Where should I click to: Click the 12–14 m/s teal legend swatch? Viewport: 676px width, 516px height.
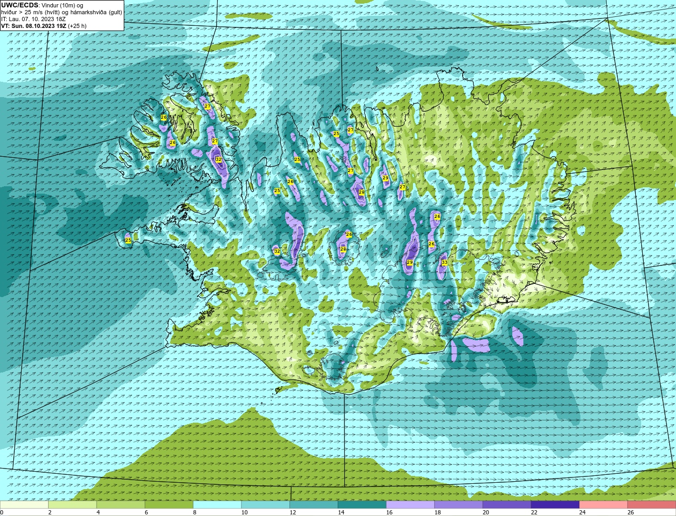pos(314,504)
